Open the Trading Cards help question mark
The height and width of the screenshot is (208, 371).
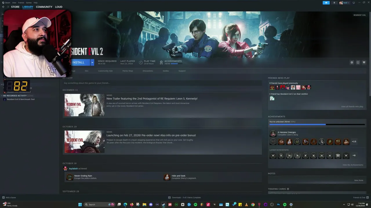click(288, 189)
